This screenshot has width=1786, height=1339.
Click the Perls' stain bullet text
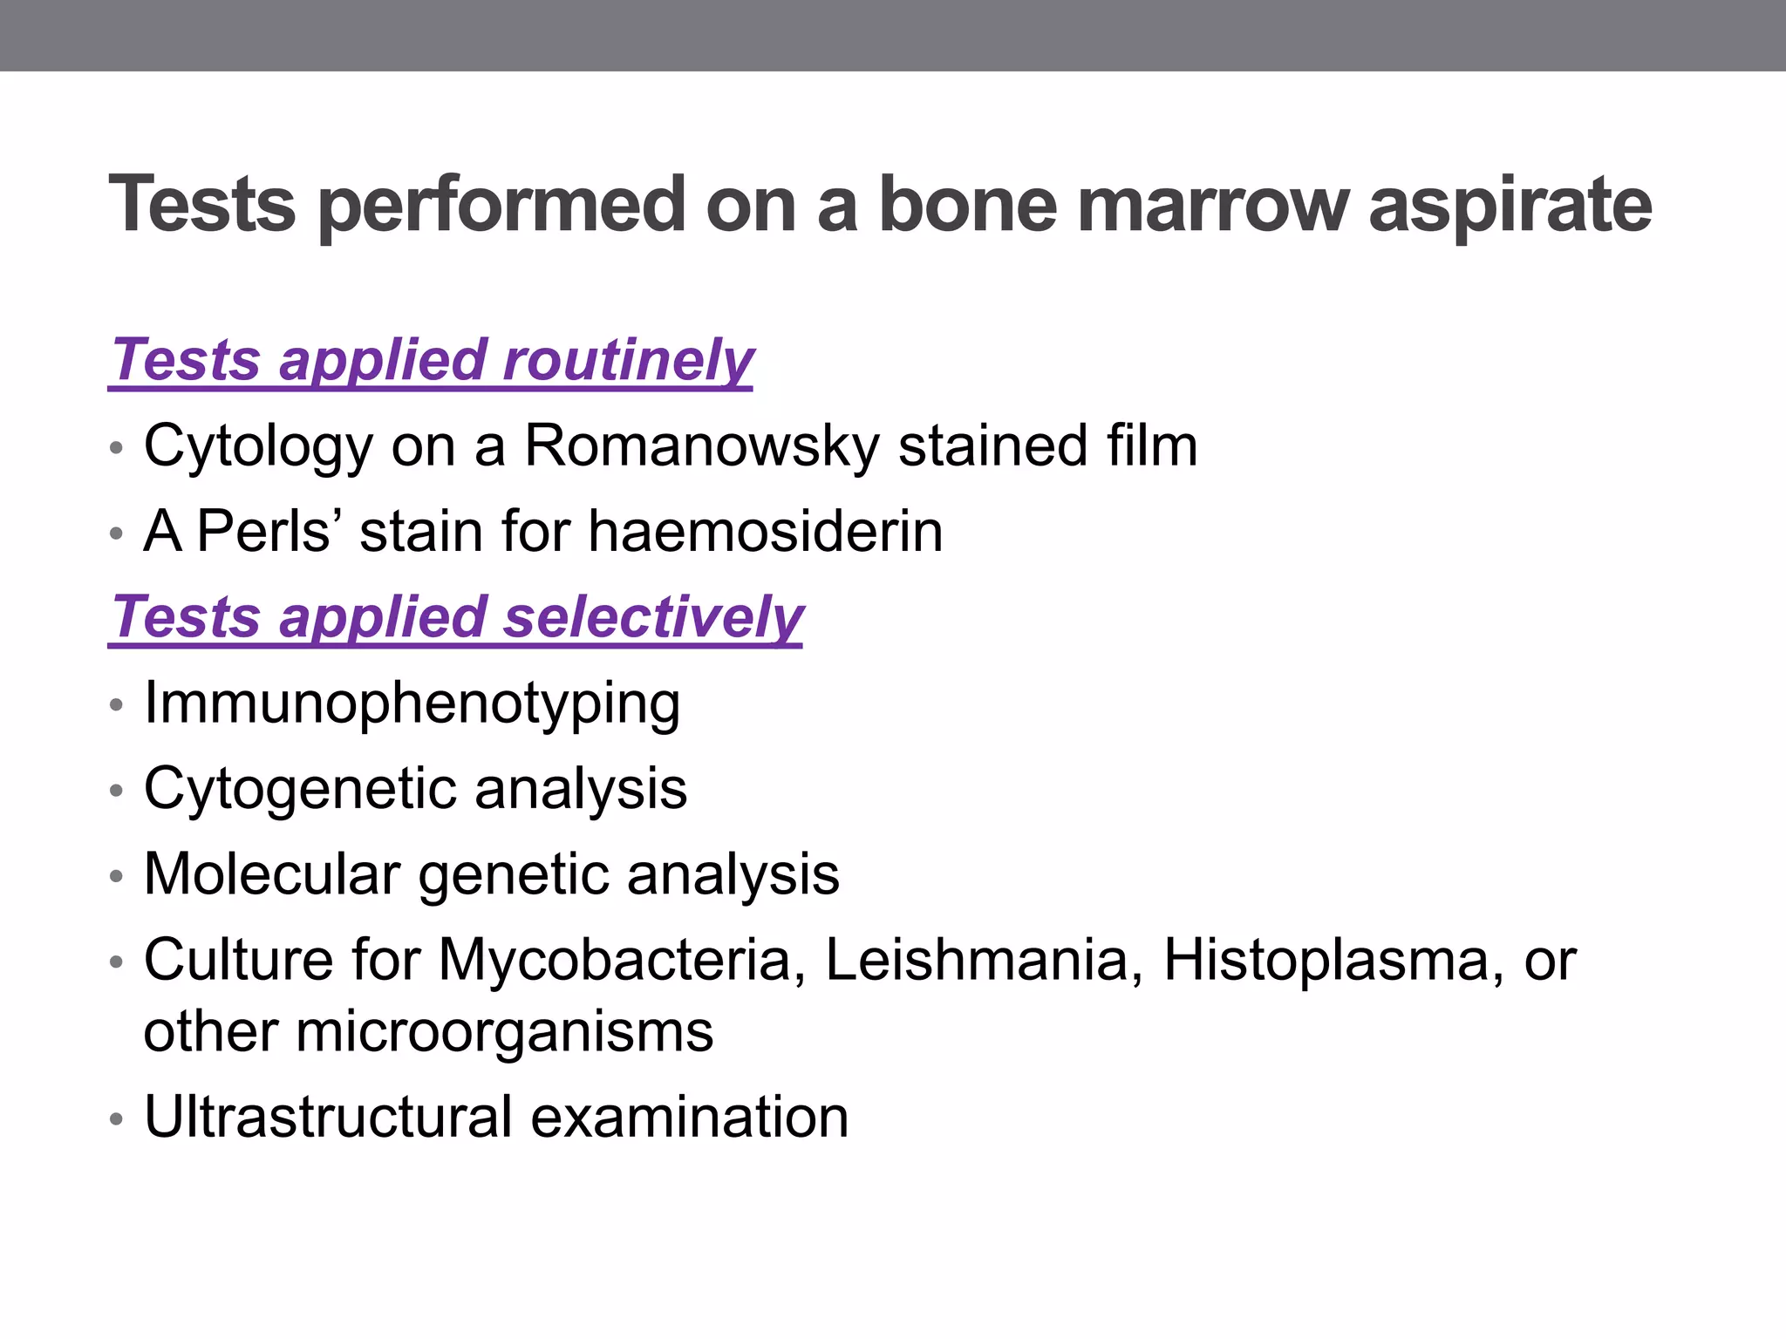(x=542, y=531)
